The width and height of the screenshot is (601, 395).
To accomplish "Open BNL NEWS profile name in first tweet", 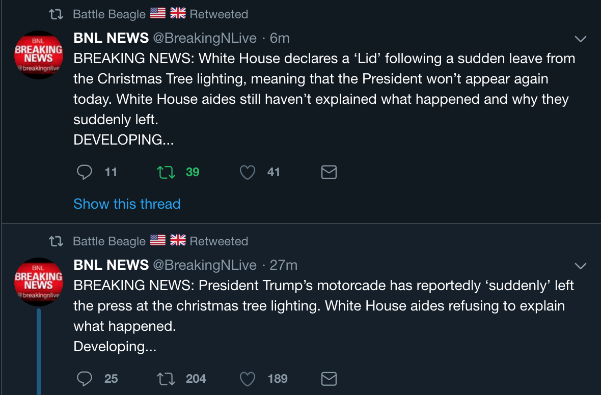I will (111, 38).
